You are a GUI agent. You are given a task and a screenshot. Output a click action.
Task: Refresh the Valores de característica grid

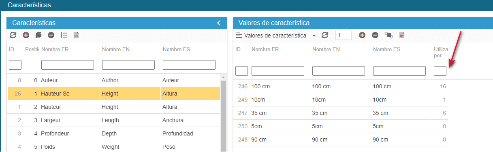point(325,35)
